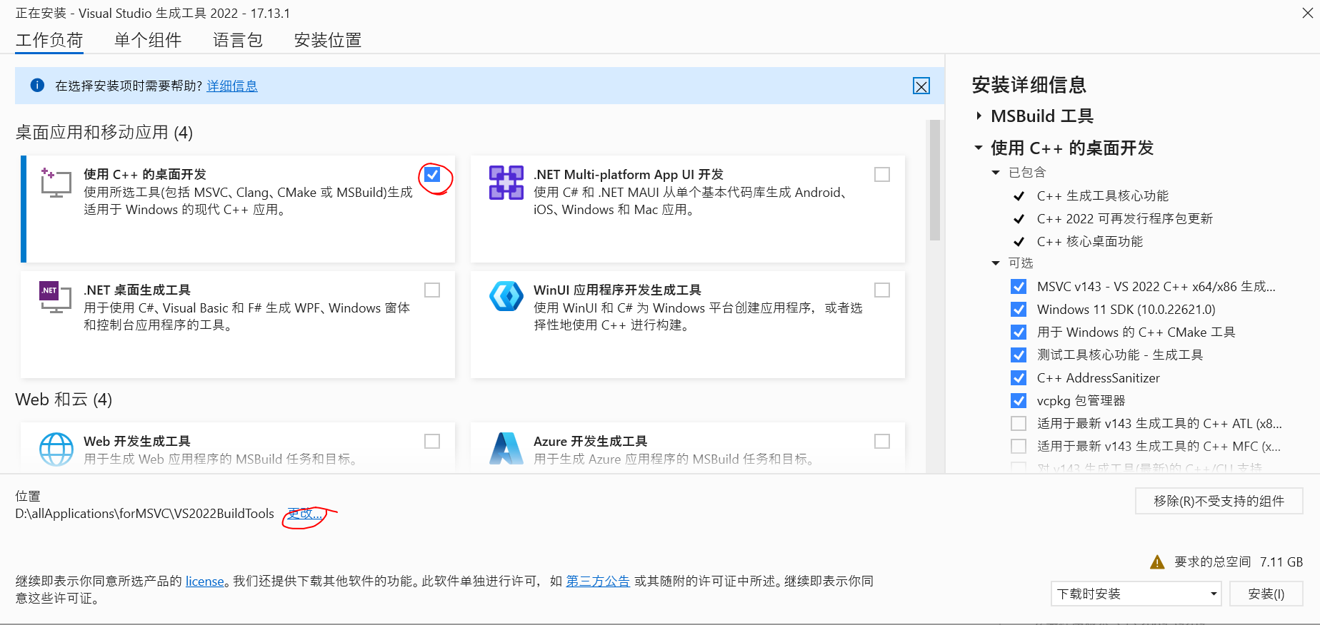Uncheck C++ AddressSanitizer option
Image resolution: width=1320 pixels, height=625 pixels.
(1019, 378)
